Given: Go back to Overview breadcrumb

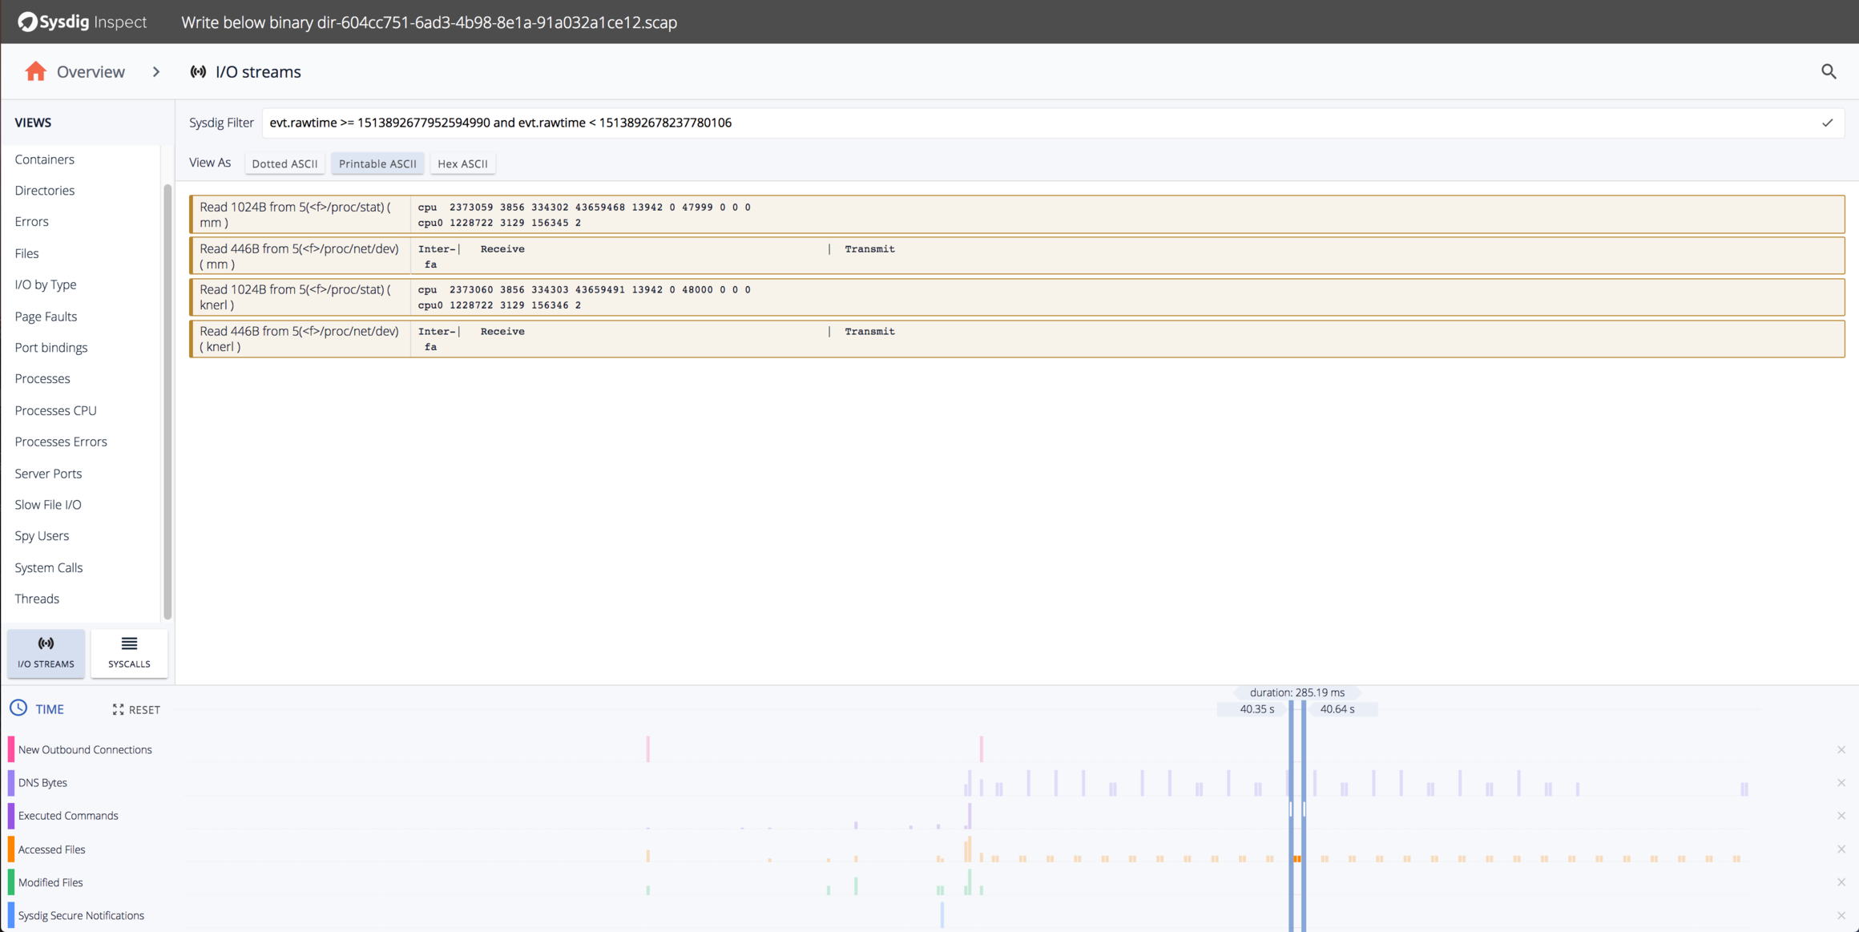Looking at the screenshot, I should click(91, 71).
